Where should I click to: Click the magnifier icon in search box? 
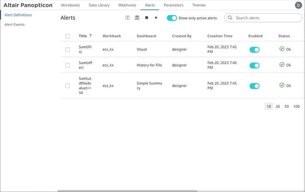[230, 18]
